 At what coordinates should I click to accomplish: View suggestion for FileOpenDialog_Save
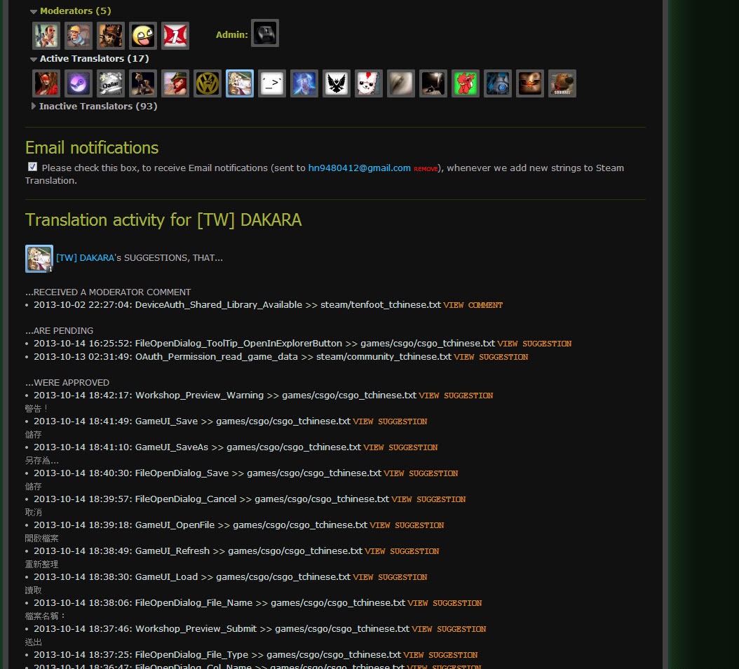[421, 473]
